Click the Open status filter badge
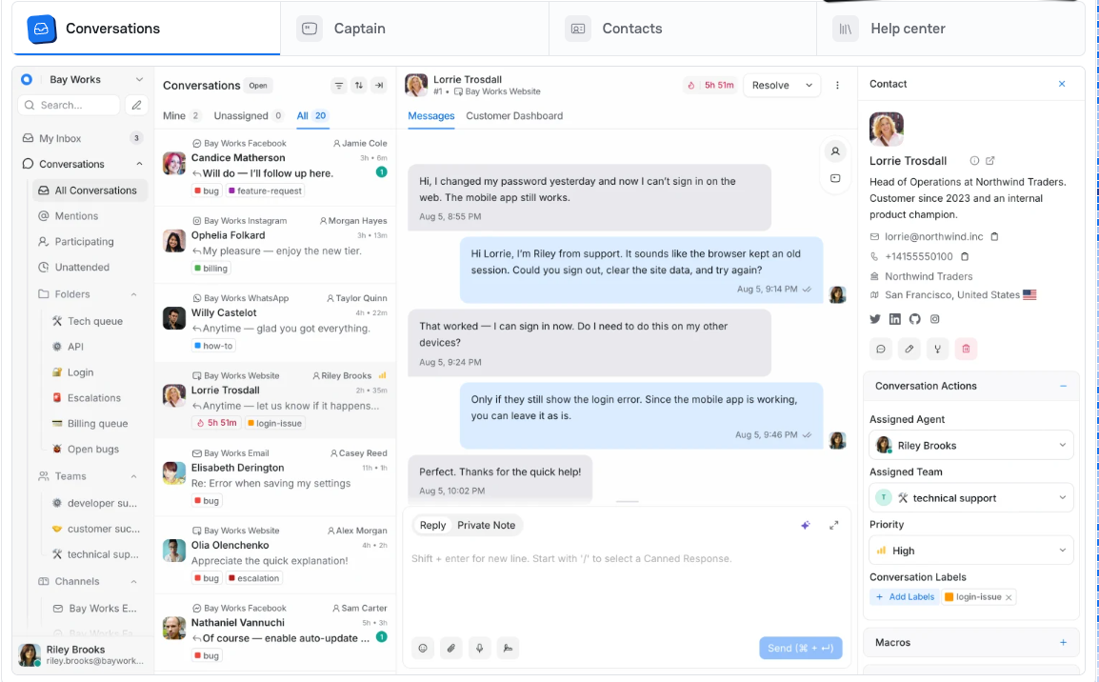This screenshot has height=682, width=1099. click(x=258, y=86)
